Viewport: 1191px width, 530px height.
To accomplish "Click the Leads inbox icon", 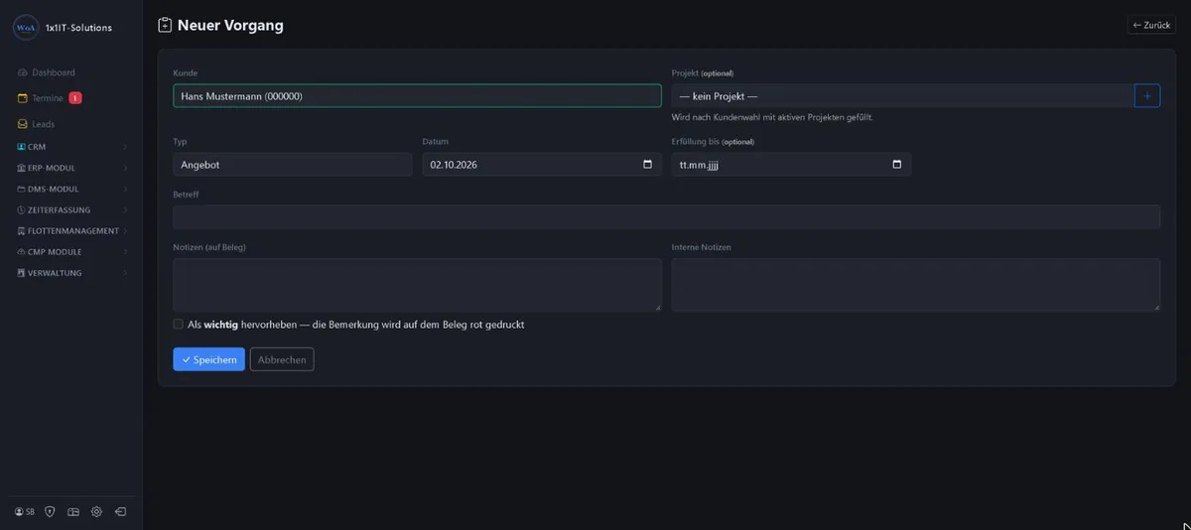I will 23,124.
